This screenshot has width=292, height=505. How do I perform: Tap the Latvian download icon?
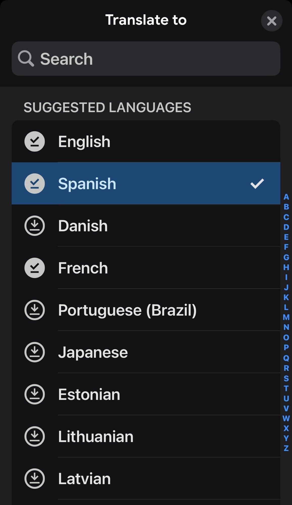pos(35,478)
